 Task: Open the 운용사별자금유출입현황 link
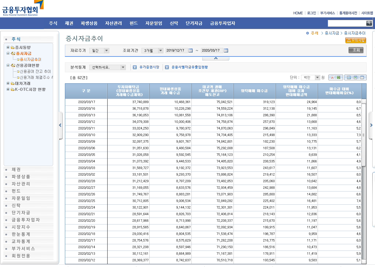(x=190, y=67)
